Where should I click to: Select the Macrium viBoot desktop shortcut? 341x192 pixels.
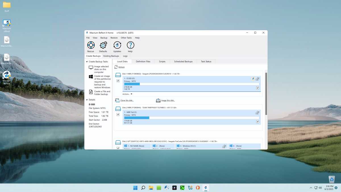[7, 26]
